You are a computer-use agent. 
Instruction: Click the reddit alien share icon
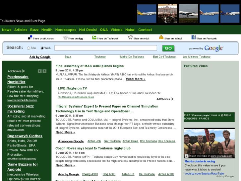(130, 37)
